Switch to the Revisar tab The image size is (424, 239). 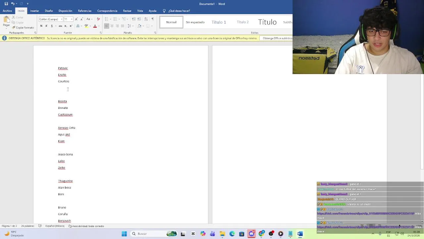click(x=127, y=11)
